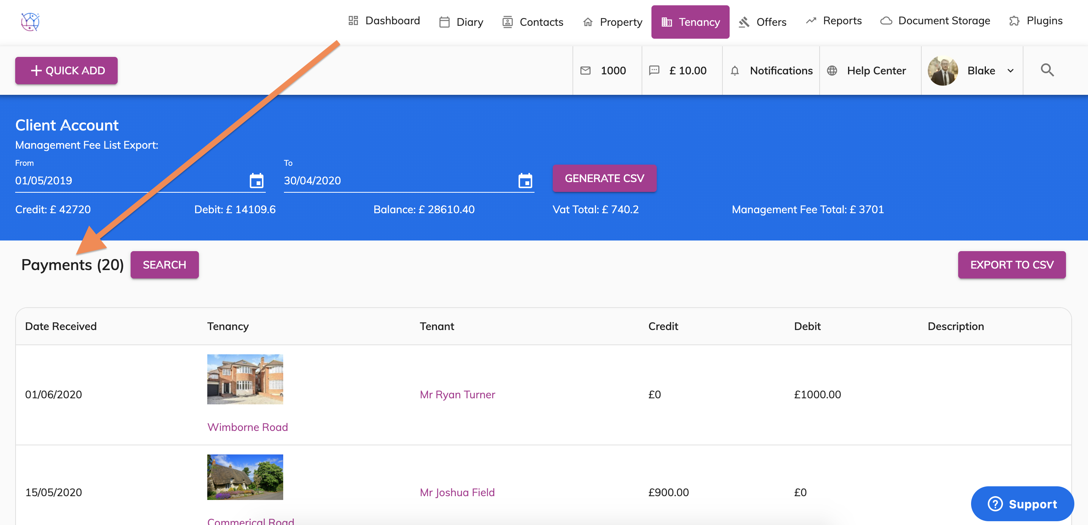Screen dimensions: 1088x525
Task: Click the Quick Add button
Action: click(67, 71)
